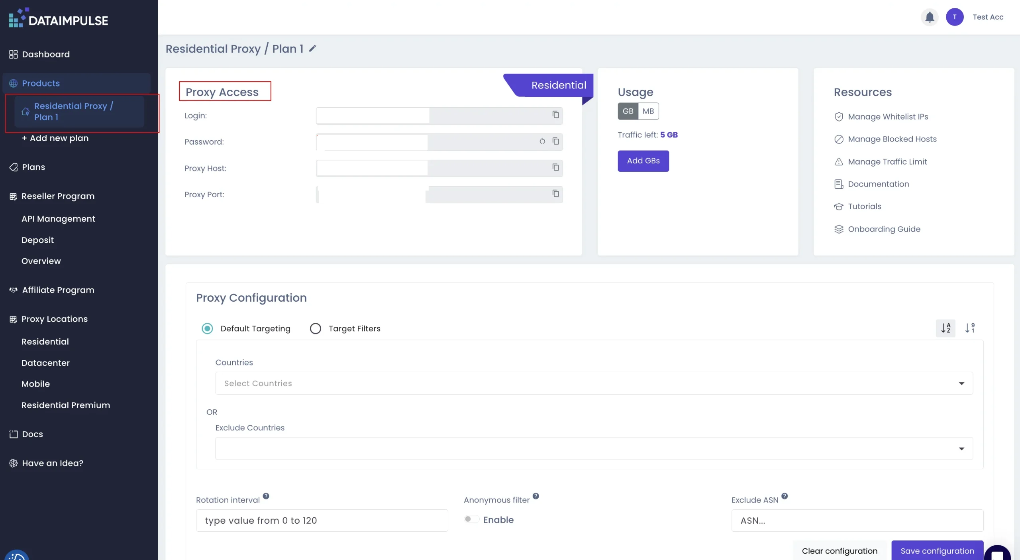Open the Select Countries dropdown
The height and width of the screenshot is (560, 1020).
coord(594,383)
